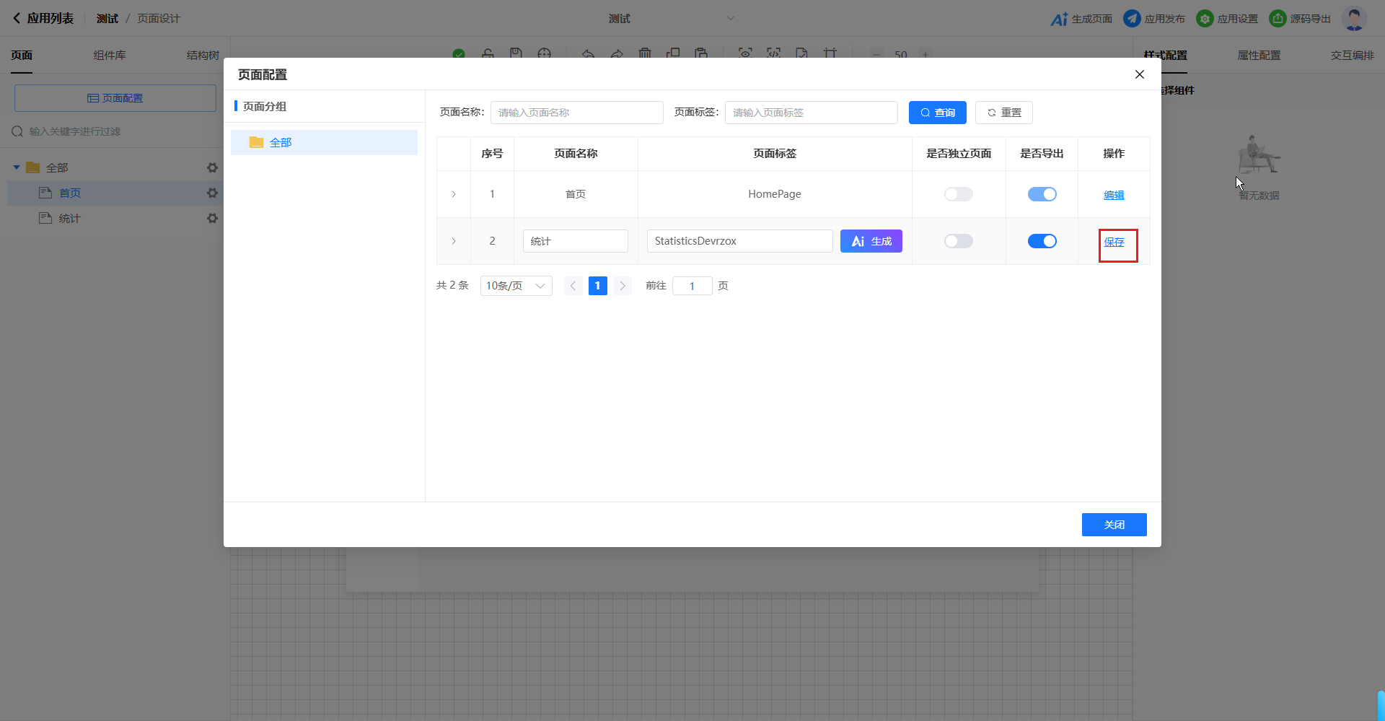Disable 是否导出 for the 统计 row

click(x=1042, y=241)
